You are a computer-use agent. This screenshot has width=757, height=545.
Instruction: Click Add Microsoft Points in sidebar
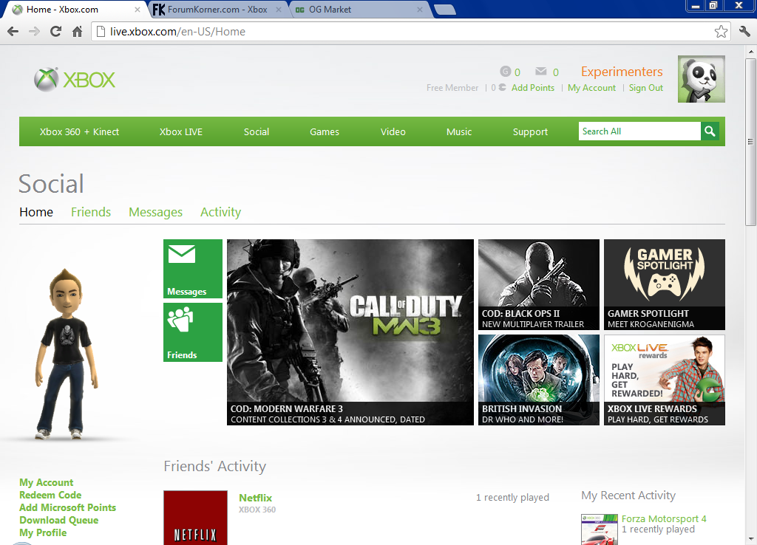point(67,508)
